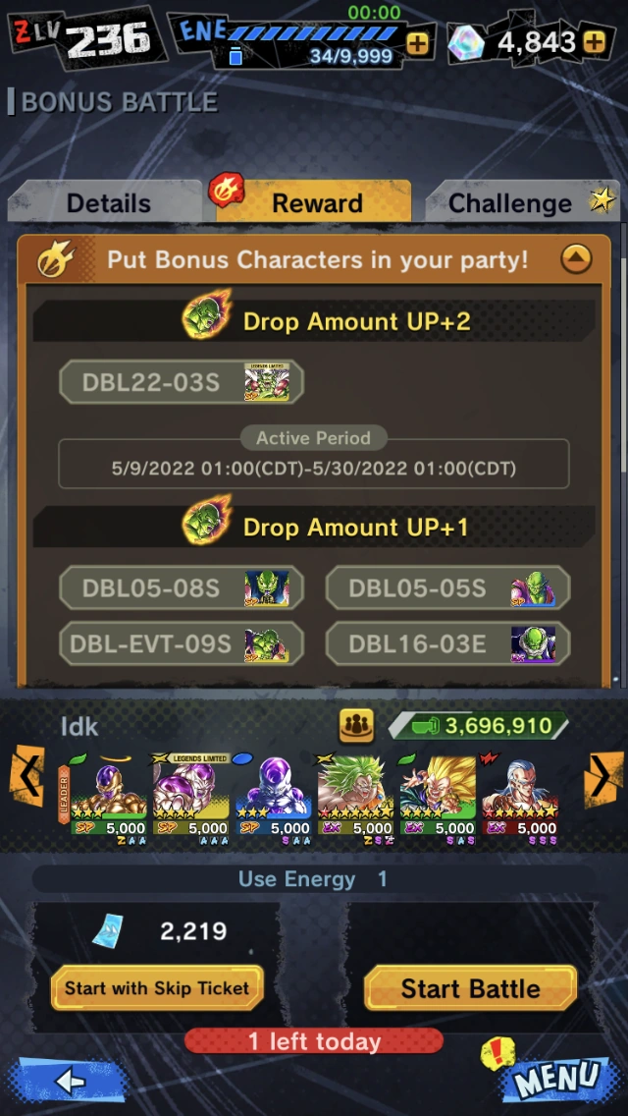
Task: Switch to the Challenge tab
Action: coord(510,202)
